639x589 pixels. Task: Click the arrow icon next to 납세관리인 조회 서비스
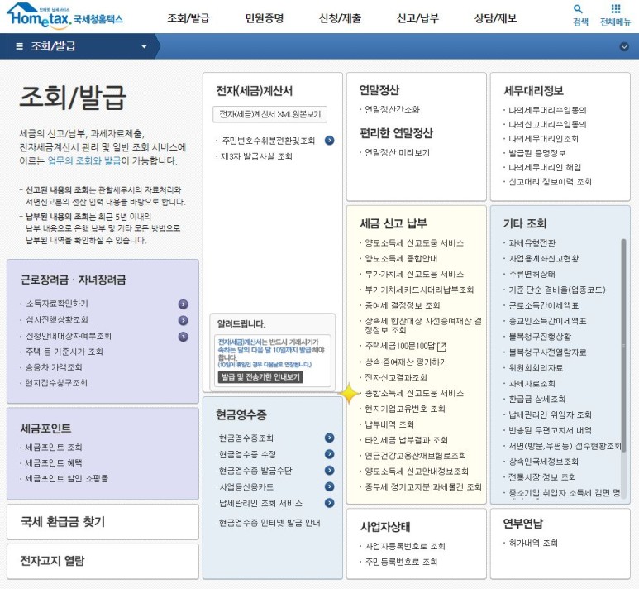coord(329,503)
